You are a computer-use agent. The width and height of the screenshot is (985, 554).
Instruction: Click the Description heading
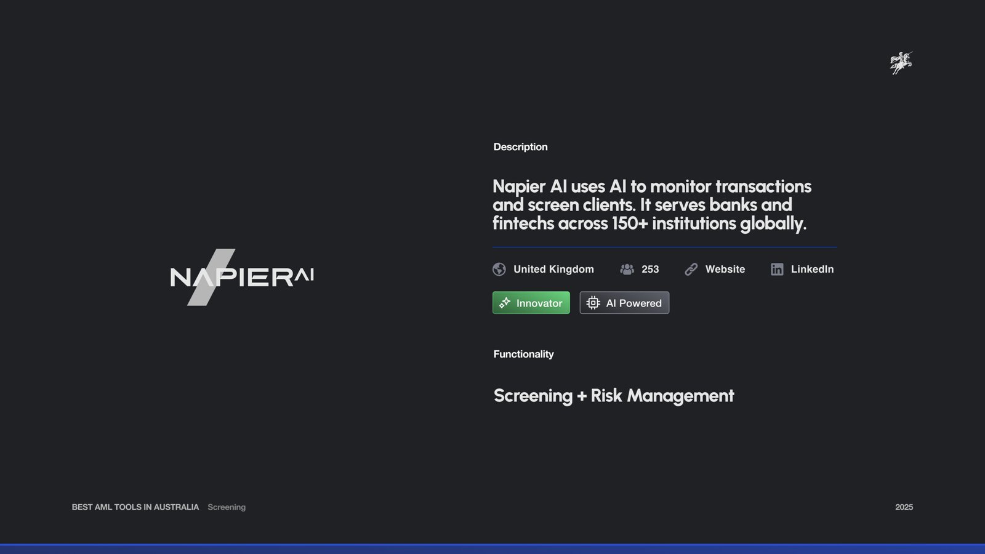520,147
